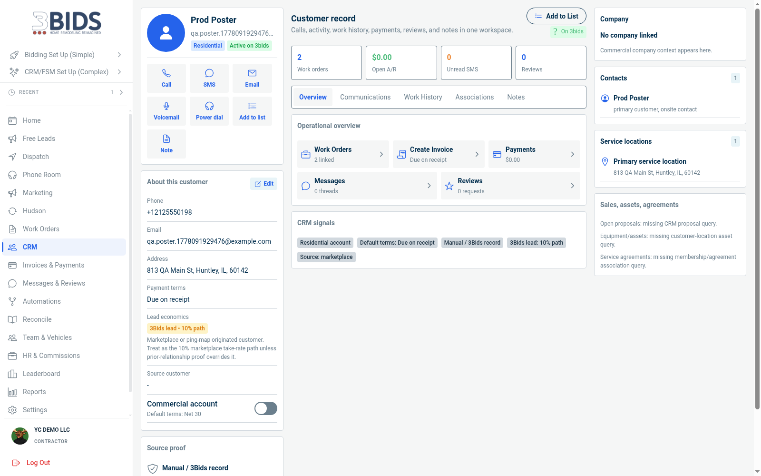
Task: Open Marketing in sidebar
Action: [x=64, y=193]
